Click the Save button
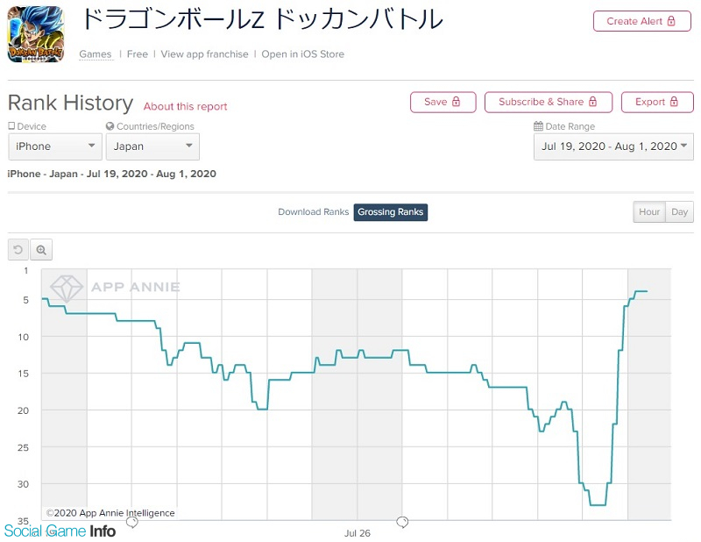The image size is (701, 542). 443,102
